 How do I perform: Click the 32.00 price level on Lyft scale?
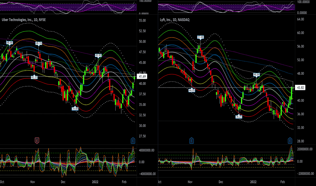point(300,128)
